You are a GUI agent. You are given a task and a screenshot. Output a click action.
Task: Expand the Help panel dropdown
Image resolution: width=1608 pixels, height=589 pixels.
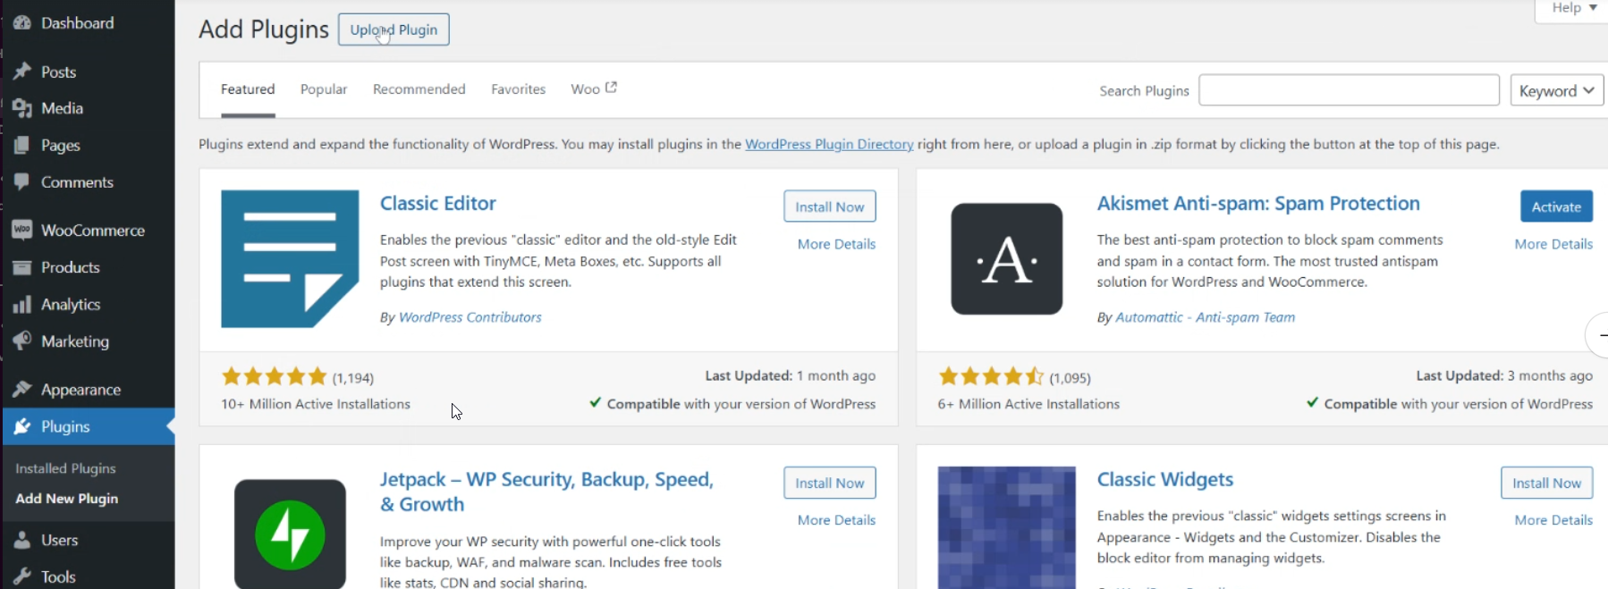1573,8
